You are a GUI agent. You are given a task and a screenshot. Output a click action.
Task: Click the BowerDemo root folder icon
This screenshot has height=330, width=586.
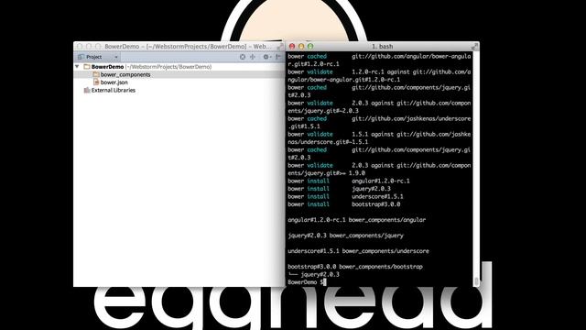87,67
